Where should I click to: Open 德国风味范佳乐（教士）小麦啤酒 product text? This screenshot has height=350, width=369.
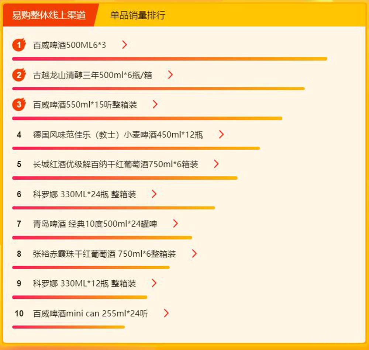coord(118,135)
